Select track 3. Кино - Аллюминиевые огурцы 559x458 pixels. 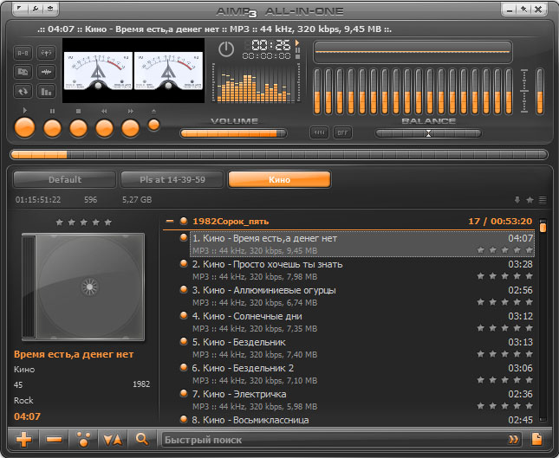coord(362,296)
